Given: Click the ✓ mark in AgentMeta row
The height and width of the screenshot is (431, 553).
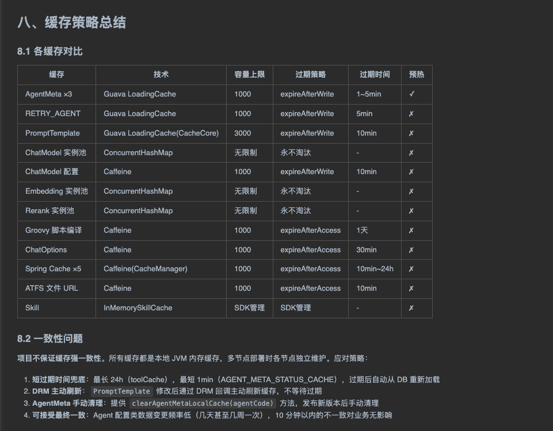Looking at the screenshot, I should (411, 94).
